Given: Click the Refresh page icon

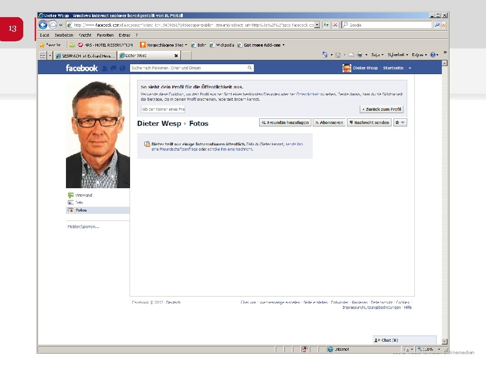Looking at the screenshot, I should 326,25.
